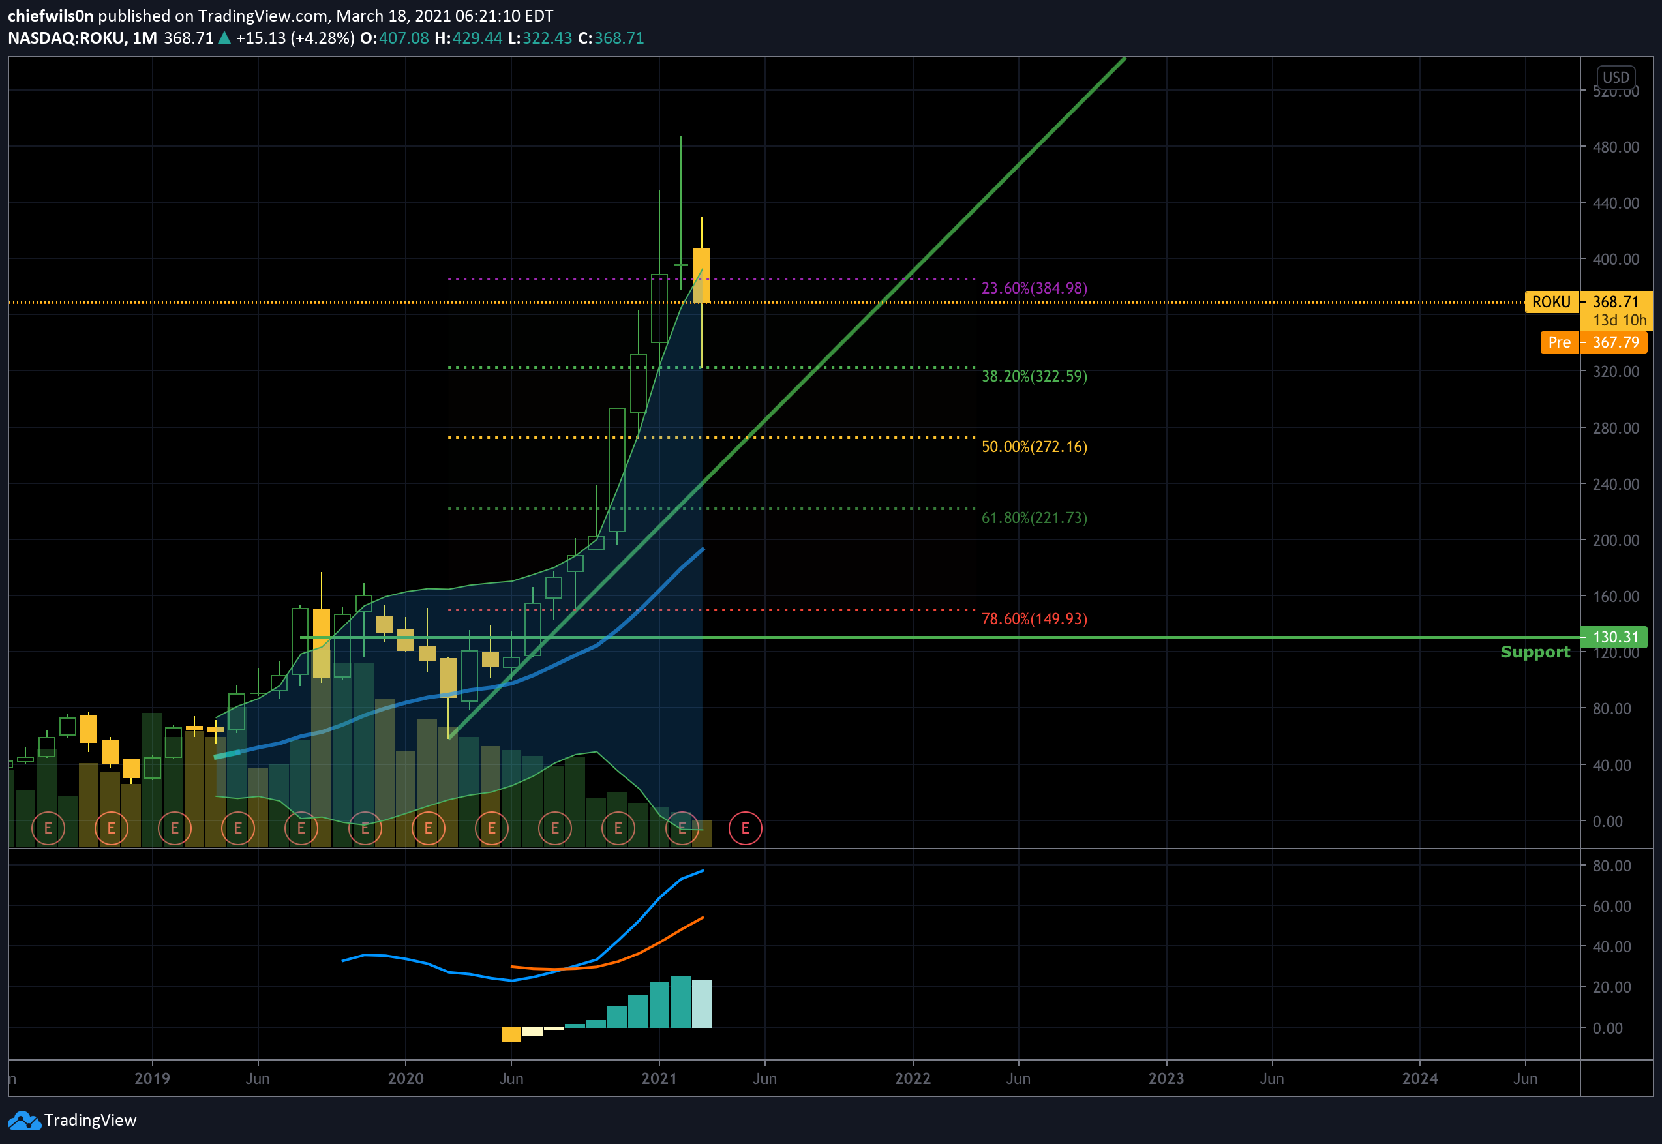Click the green up-arrow change indicator
This screenshot has width=1662, height=1144.
(x=224, y=37)
